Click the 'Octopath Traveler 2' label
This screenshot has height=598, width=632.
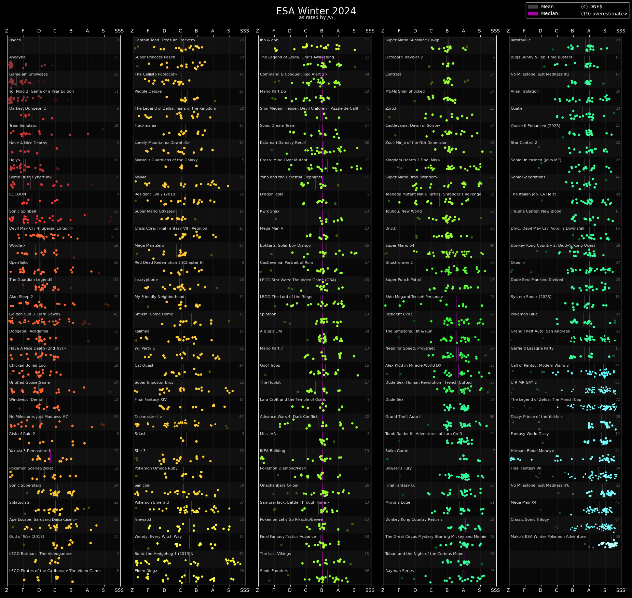click(404, 57)
